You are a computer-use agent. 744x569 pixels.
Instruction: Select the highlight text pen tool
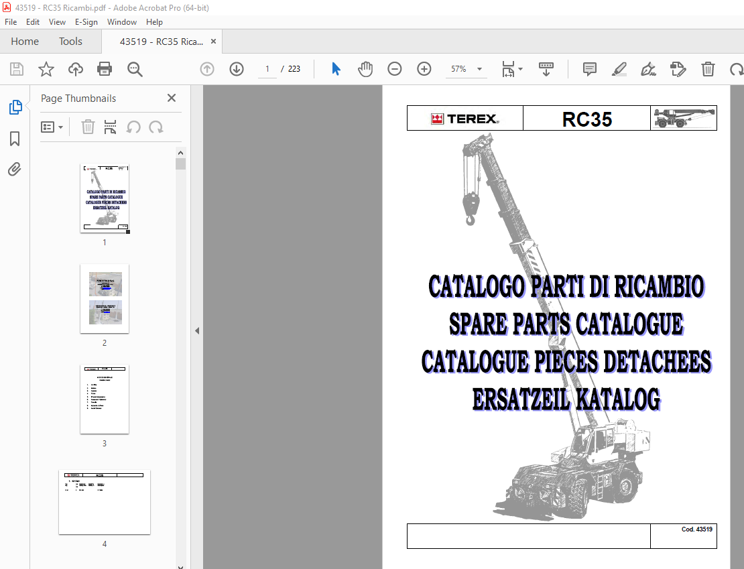tap(619, 69)
